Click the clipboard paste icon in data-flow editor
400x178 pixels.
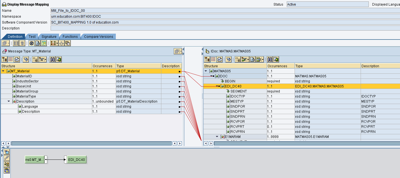pyautogui.click(x=7, y=170)
